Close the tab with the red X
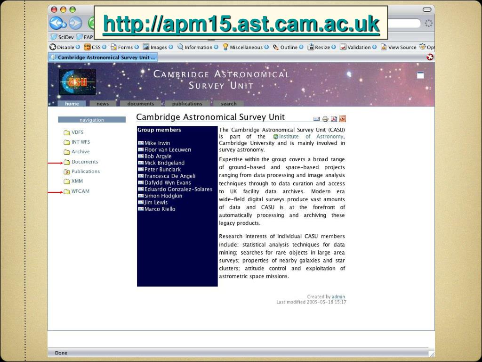The width and height of the screenshot is (482, 362). click(430, 57)
